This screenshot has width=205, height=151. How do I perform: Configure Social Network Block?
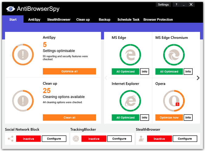coord(54,139)
